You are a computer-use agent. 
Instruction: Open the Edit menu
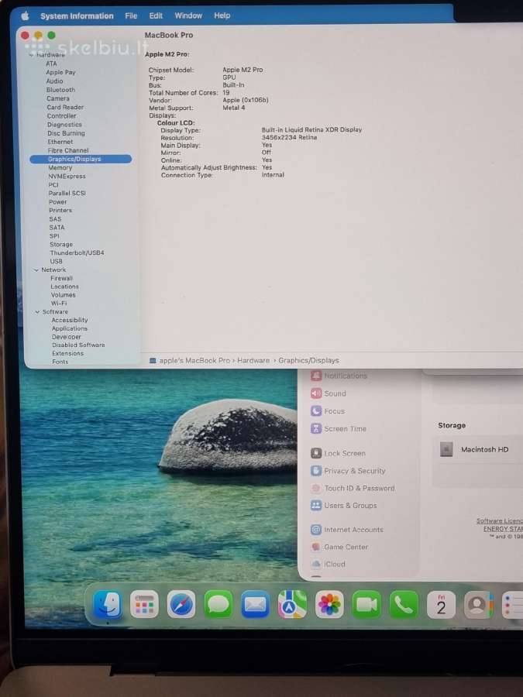(156, 15)
